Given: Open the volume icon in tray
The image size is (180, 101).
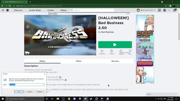Looking at the screenshot, I should (159, 99).
